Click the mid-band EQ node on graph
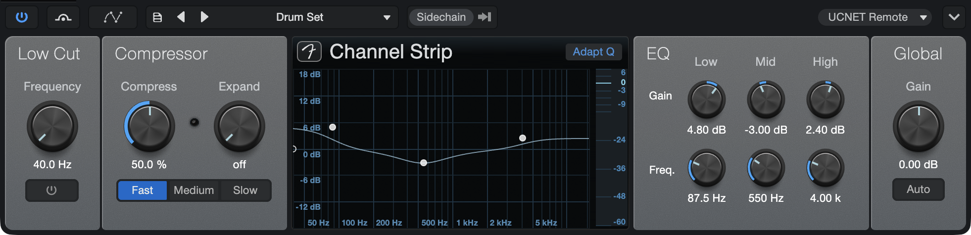Viewport: 971px width, 235px height. [x=424, y=163]
